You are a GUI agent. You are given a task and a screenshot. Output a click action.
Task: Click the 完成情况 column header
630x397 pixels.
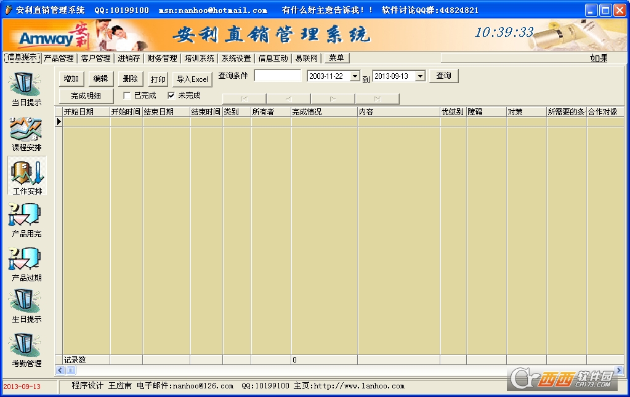(x=324, y=112)
